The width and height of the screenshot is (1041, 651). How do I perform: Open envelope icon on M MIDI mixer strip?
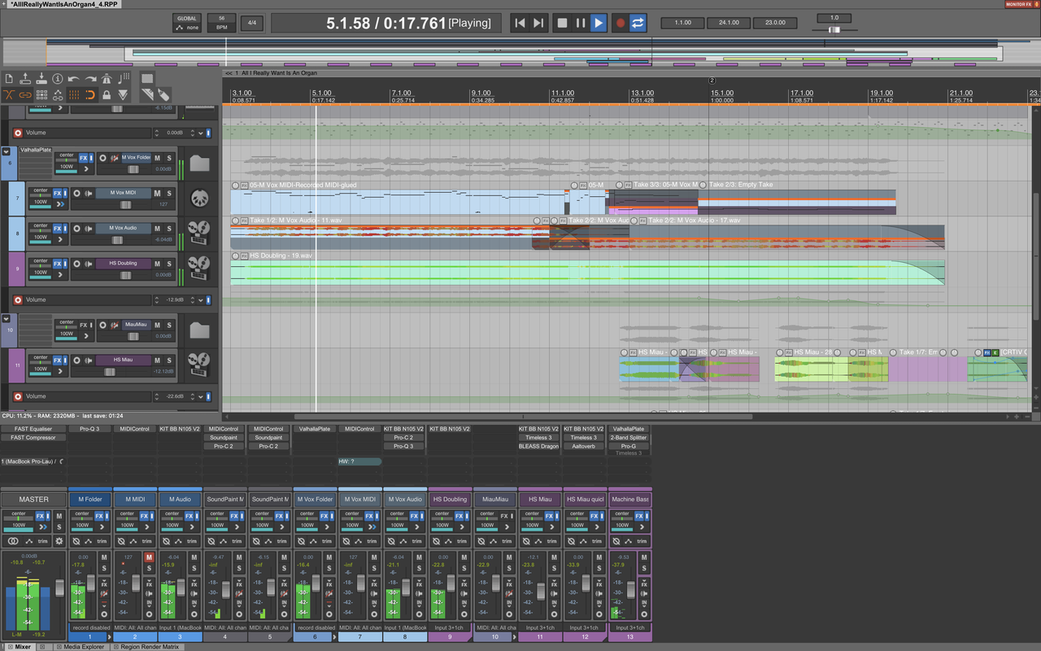point(133,541)
